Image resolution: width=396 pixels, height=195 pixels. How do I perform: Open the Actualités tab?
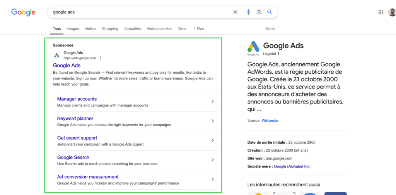tap(133, 29)
